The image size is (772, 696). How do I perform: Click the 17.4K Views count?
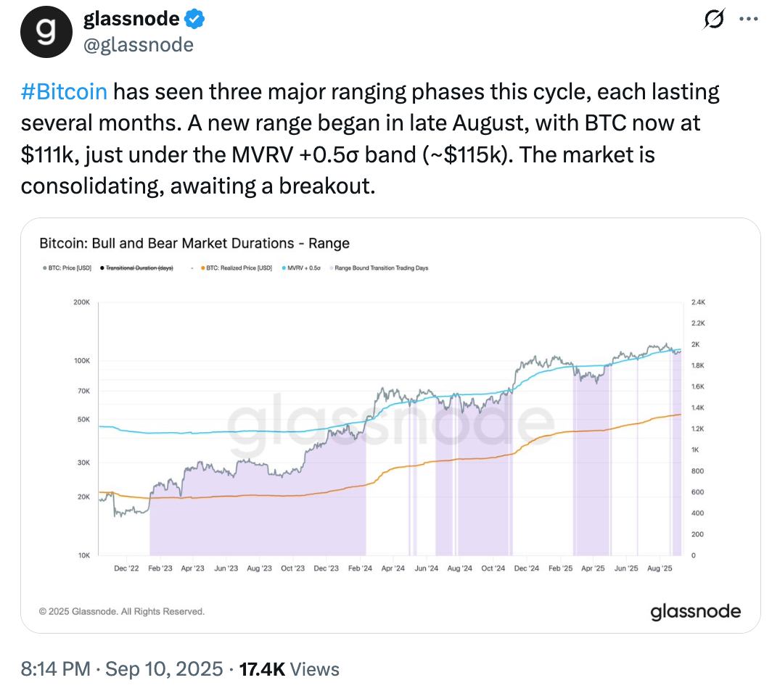(x=288, y=668)
